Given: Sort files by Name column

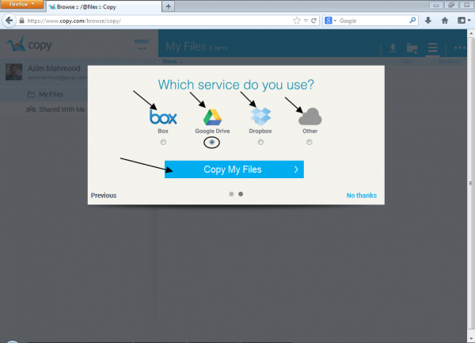Looking at the screenshot, I should click(x=173, y=62).
